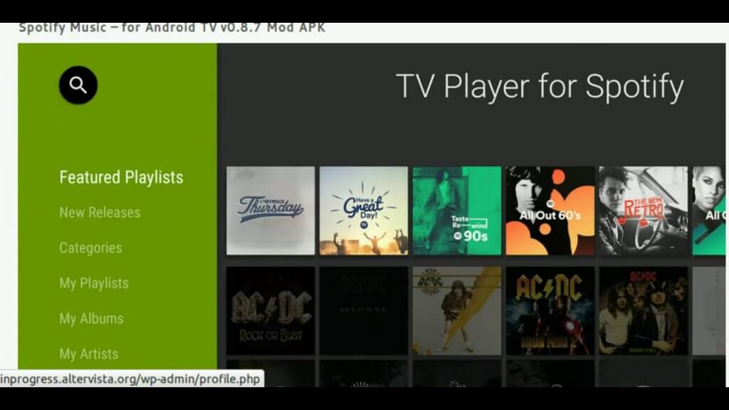Select Featured Playlists in the sidebar
This screenshot has height=410, width=729.
point(121,177)
